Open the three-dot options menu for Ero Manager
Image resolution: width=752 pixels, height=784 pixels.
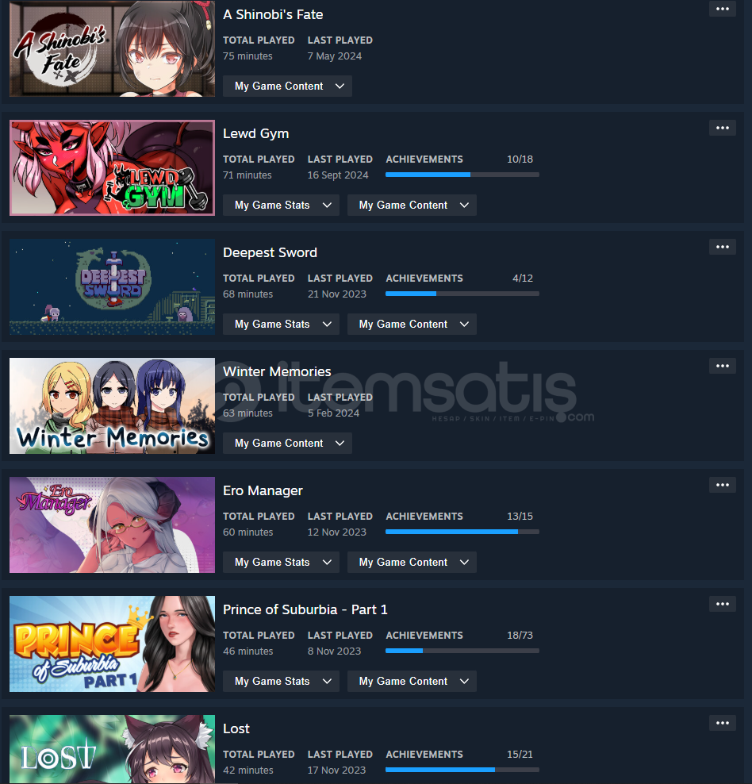click(722, 485)
